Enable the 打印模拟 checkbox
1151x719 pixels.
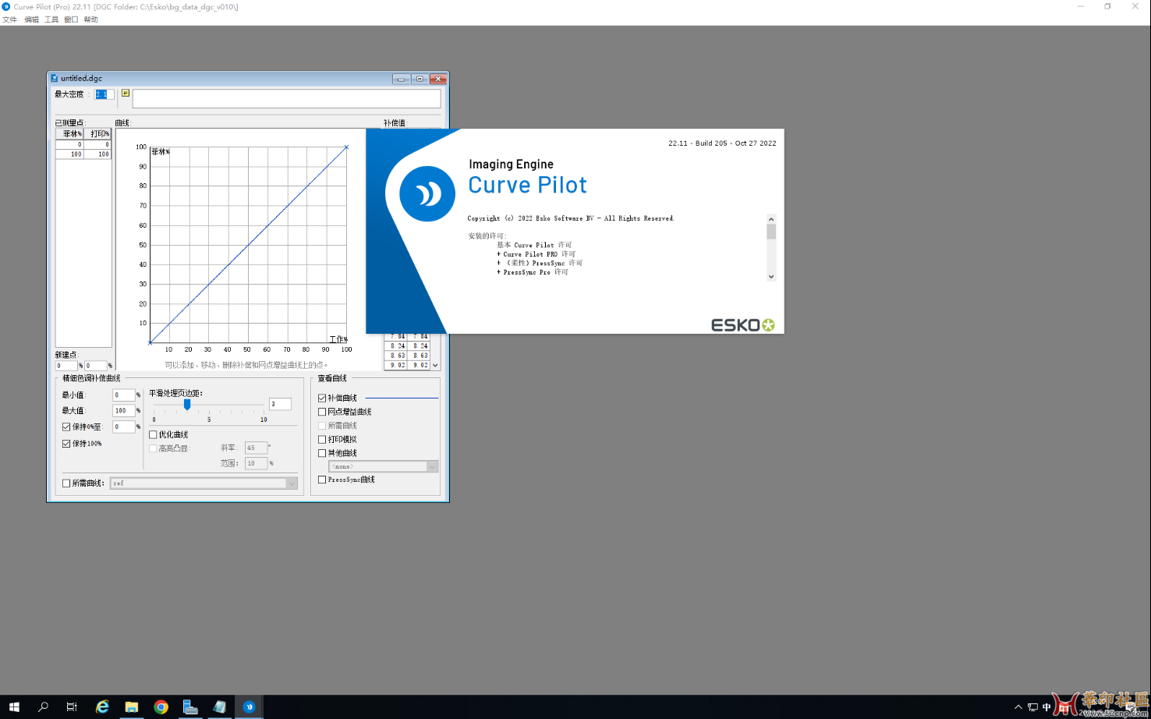[322, 440]
